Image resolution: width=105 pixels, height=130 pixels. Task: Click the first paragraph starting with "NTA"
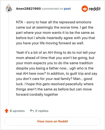[x=55, y=32]
